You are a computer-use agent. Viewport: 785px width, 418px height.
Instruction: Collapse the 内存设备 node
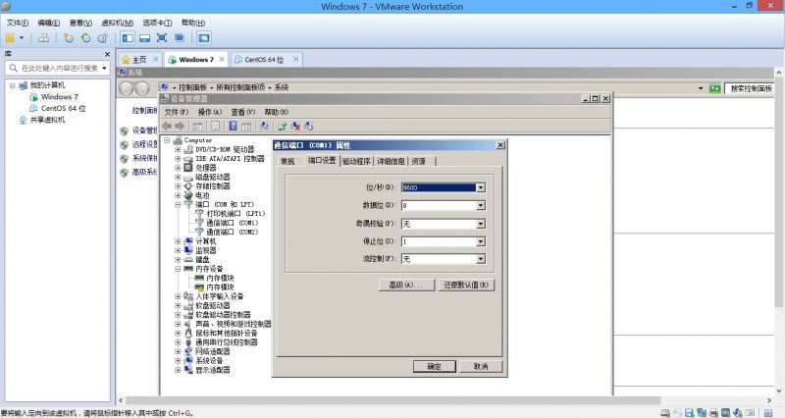(x=178, y=269)
